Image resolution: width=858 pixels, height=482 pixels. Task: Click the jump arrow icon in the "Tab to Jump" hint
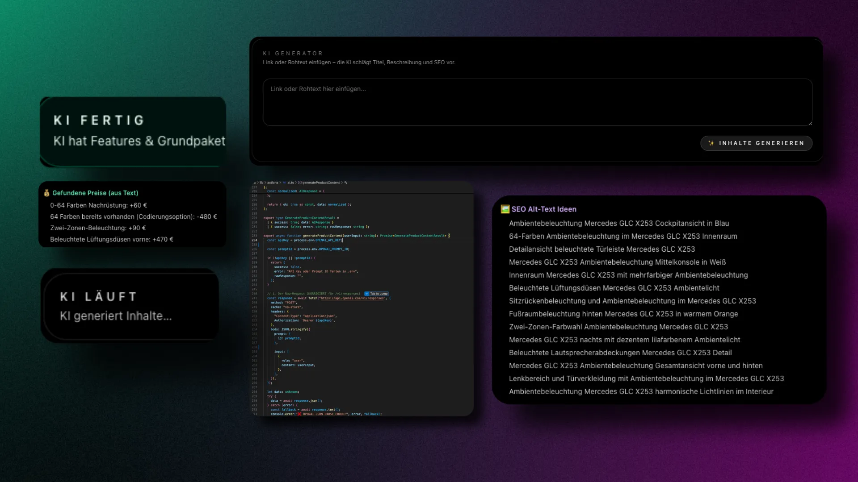click(x=366, y=294)
